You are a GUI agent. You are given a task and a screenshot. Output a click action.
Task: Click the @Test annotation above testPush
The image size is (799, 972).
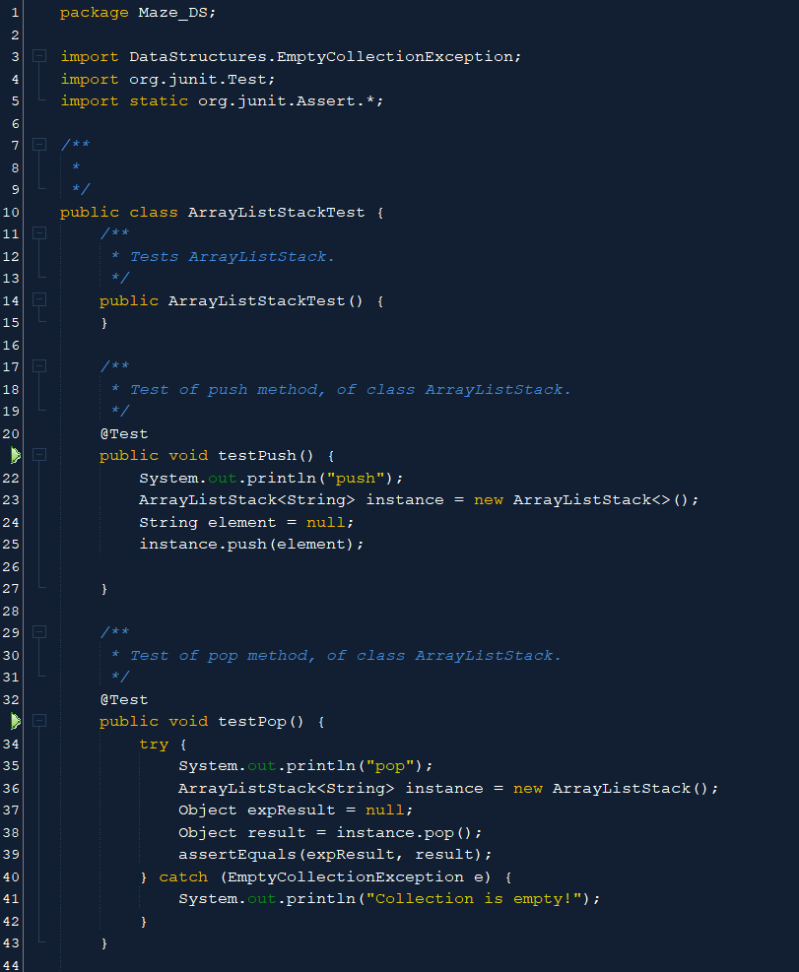point(124,433)
